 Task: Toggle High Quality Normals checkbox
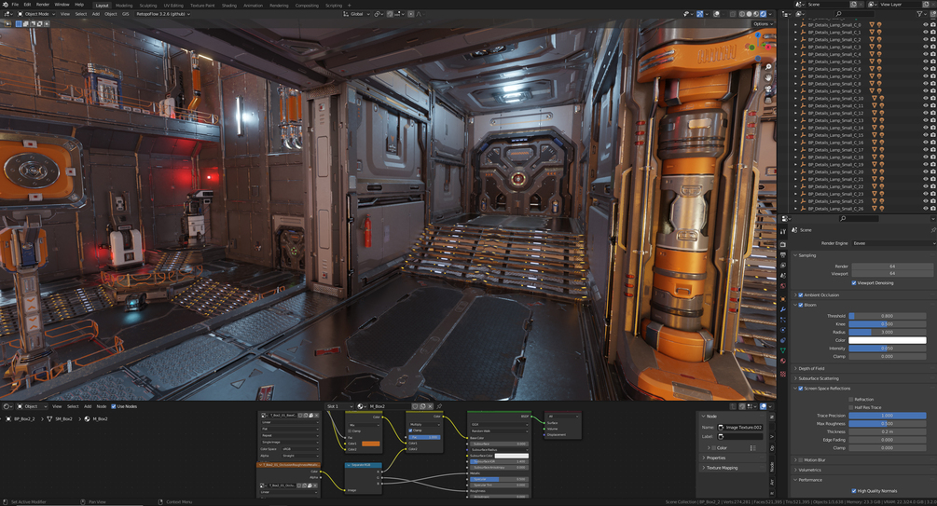(x=853, y=491)
